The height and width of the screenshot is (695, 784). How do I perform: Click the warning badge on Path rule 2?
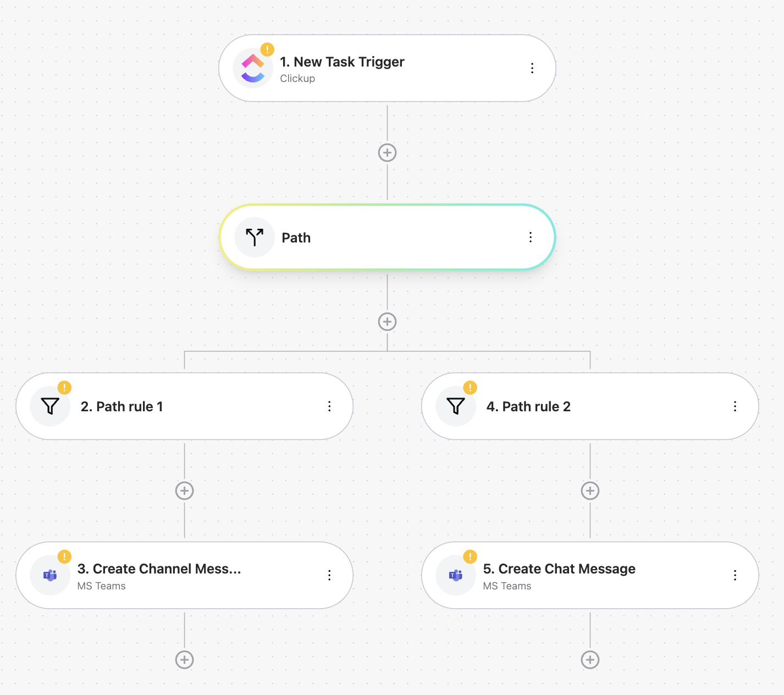469,388
